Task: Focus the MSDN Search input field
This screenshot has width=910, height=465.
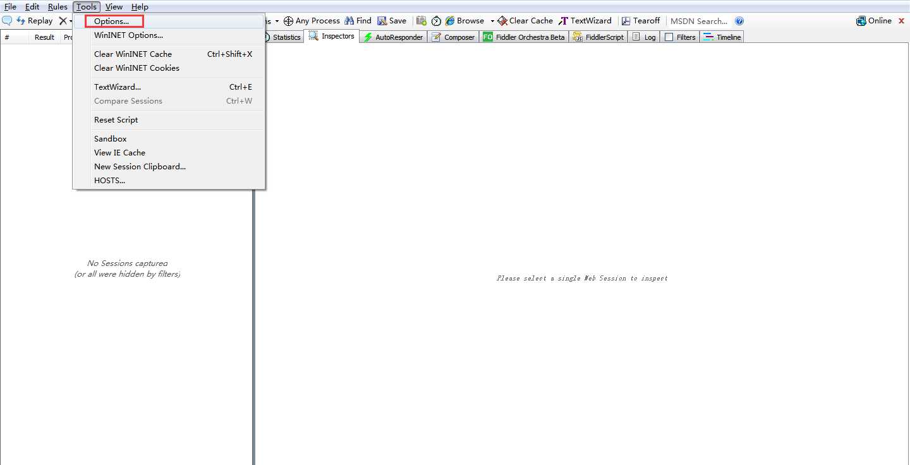Action: 699,21
